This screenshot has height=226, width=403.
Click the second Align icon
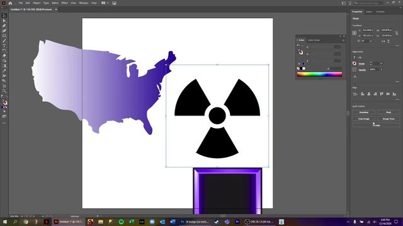click(x=363, y=94)
